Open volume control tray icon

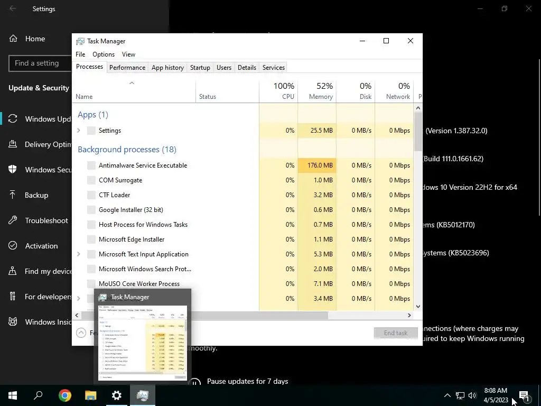click(x=472, y=395)
